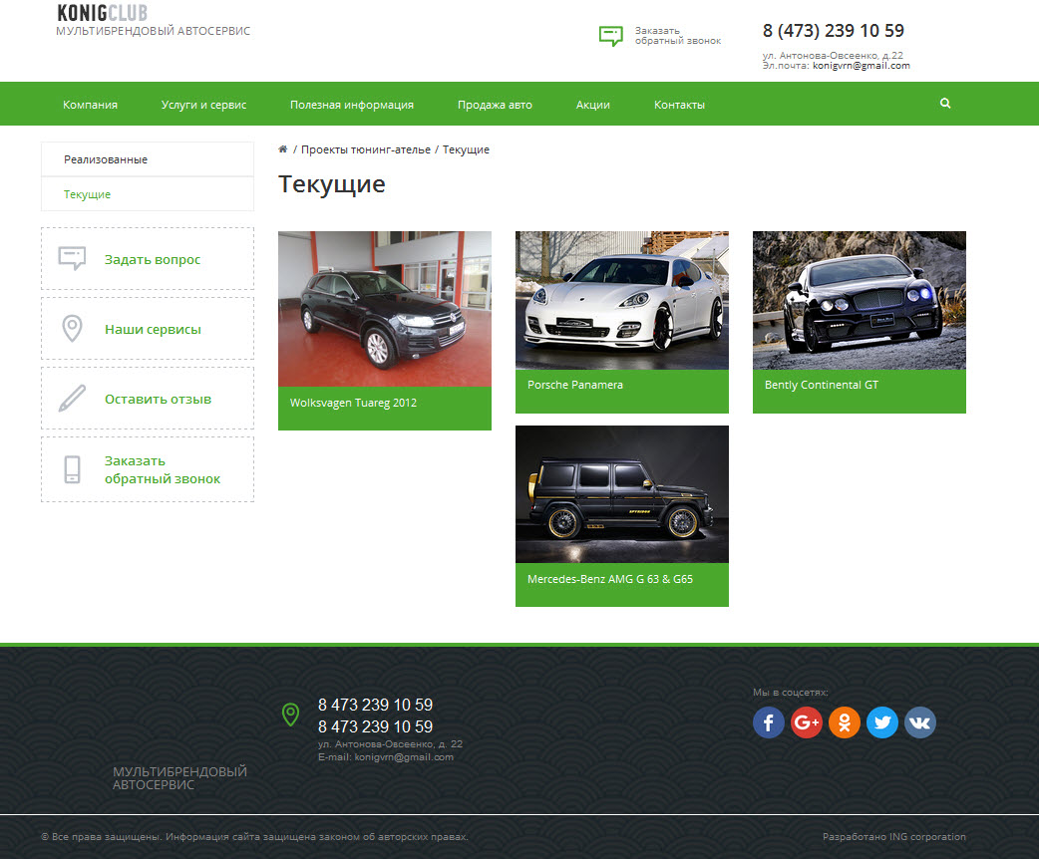The height and width of the screenshot is (859, 1039).
Task: Click the Текущие breadcrumb text
Action: (x=466, y=149)
